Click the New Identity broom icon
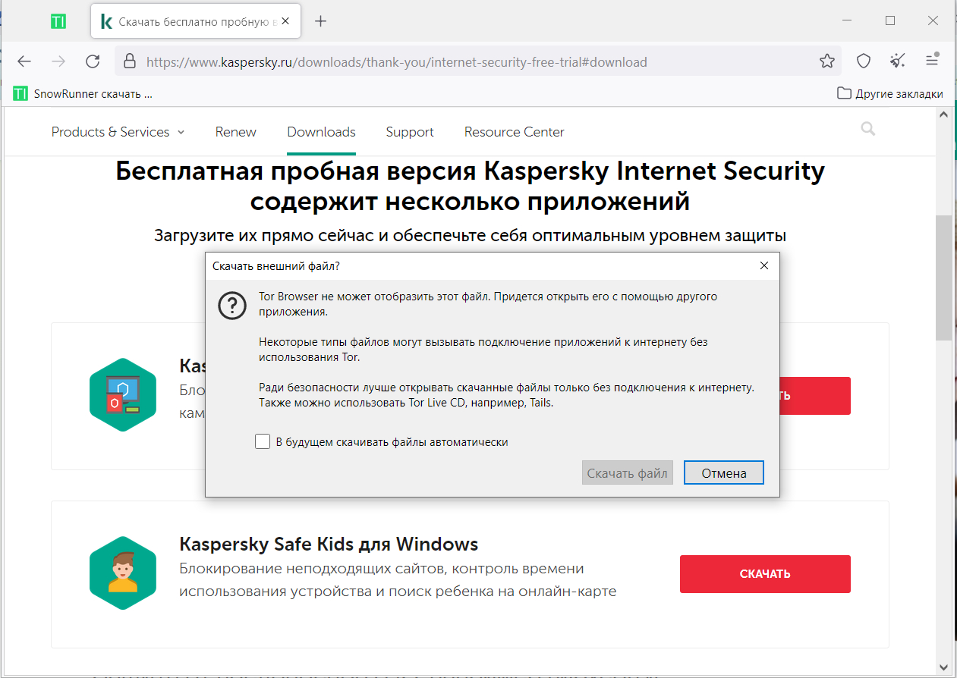 898,61
